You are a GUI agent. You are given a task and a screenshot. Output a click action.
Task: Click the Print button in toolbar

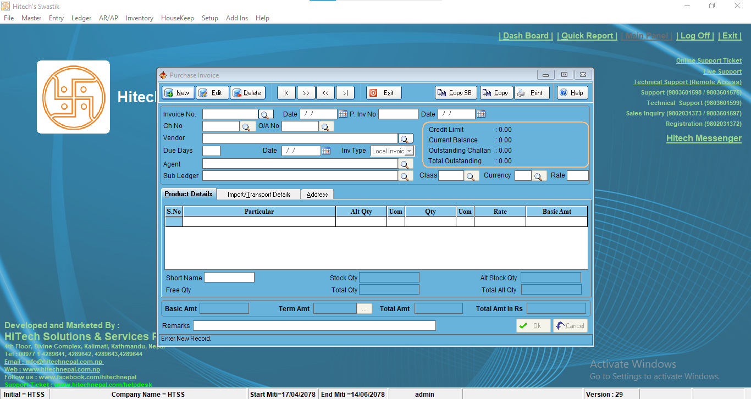point(531,93)
